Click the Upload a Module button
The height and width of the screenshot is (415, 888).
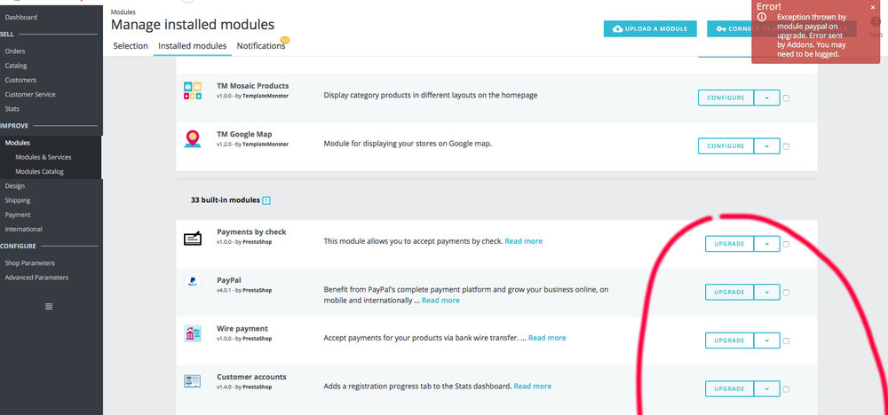(650, 29)
